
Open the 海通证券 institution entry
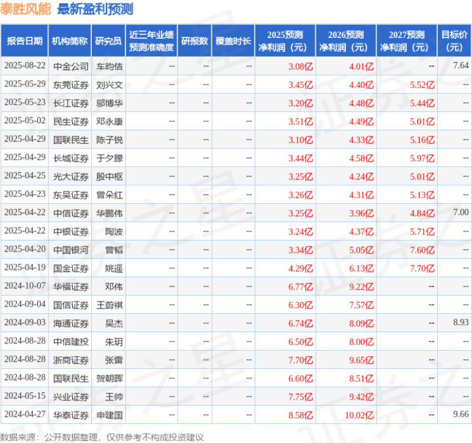70,323
